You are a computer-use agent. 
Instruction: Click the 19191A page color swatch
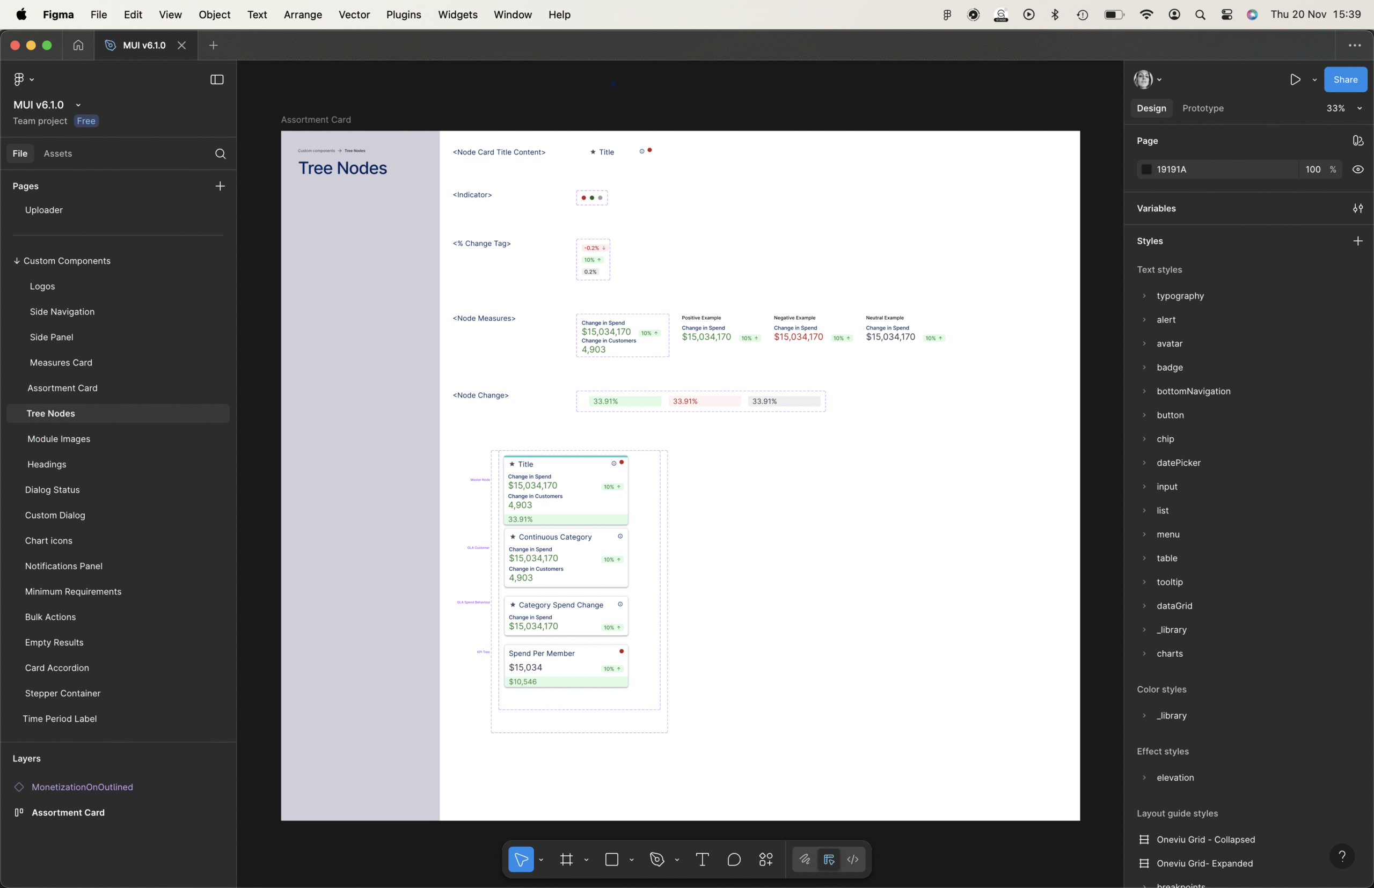[1147, 170]
